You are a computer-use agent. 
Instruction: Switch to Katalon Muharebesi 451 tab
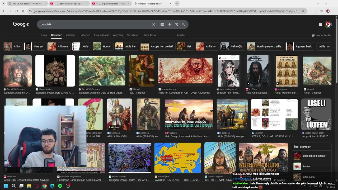tap(69, 4)
